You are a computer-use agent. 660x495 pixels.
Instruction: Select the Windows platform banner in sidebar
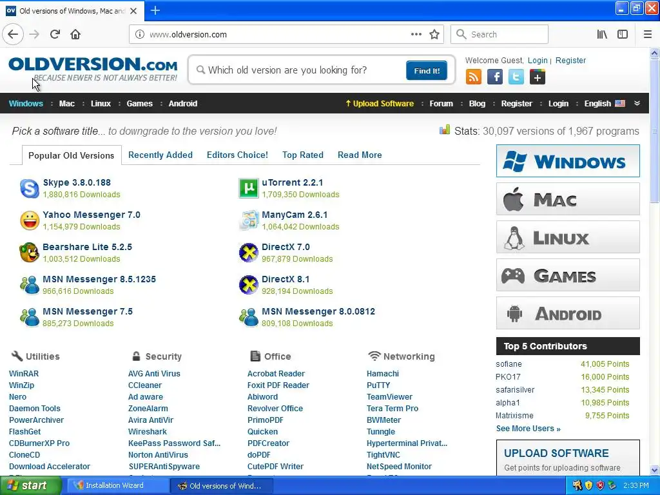coord(568,160)
